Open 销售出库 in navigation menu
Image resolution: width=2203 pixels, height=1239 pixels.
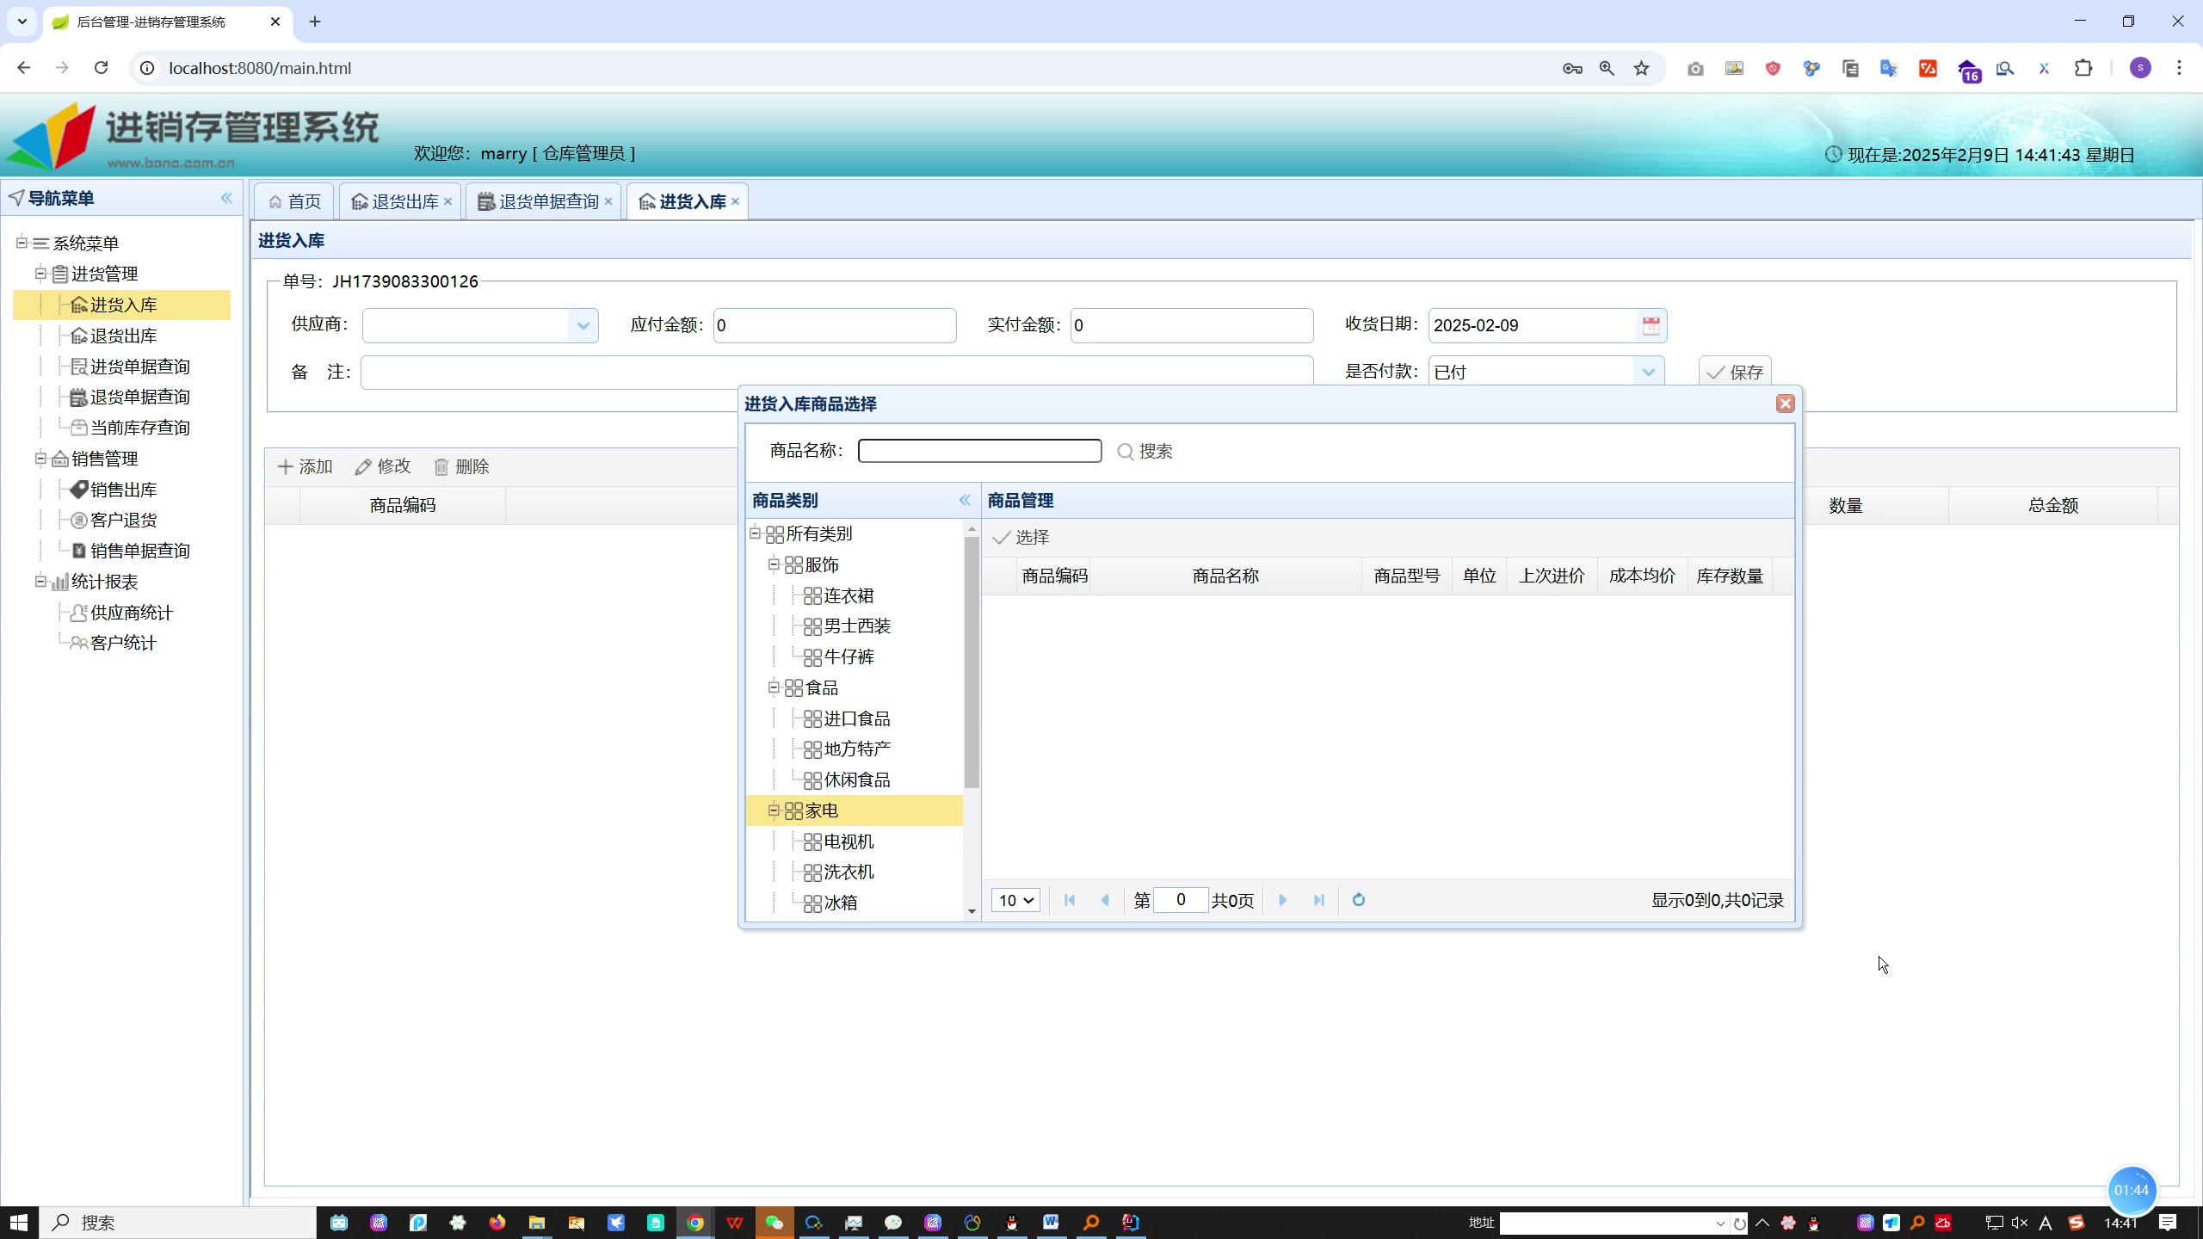click(123, 490)
